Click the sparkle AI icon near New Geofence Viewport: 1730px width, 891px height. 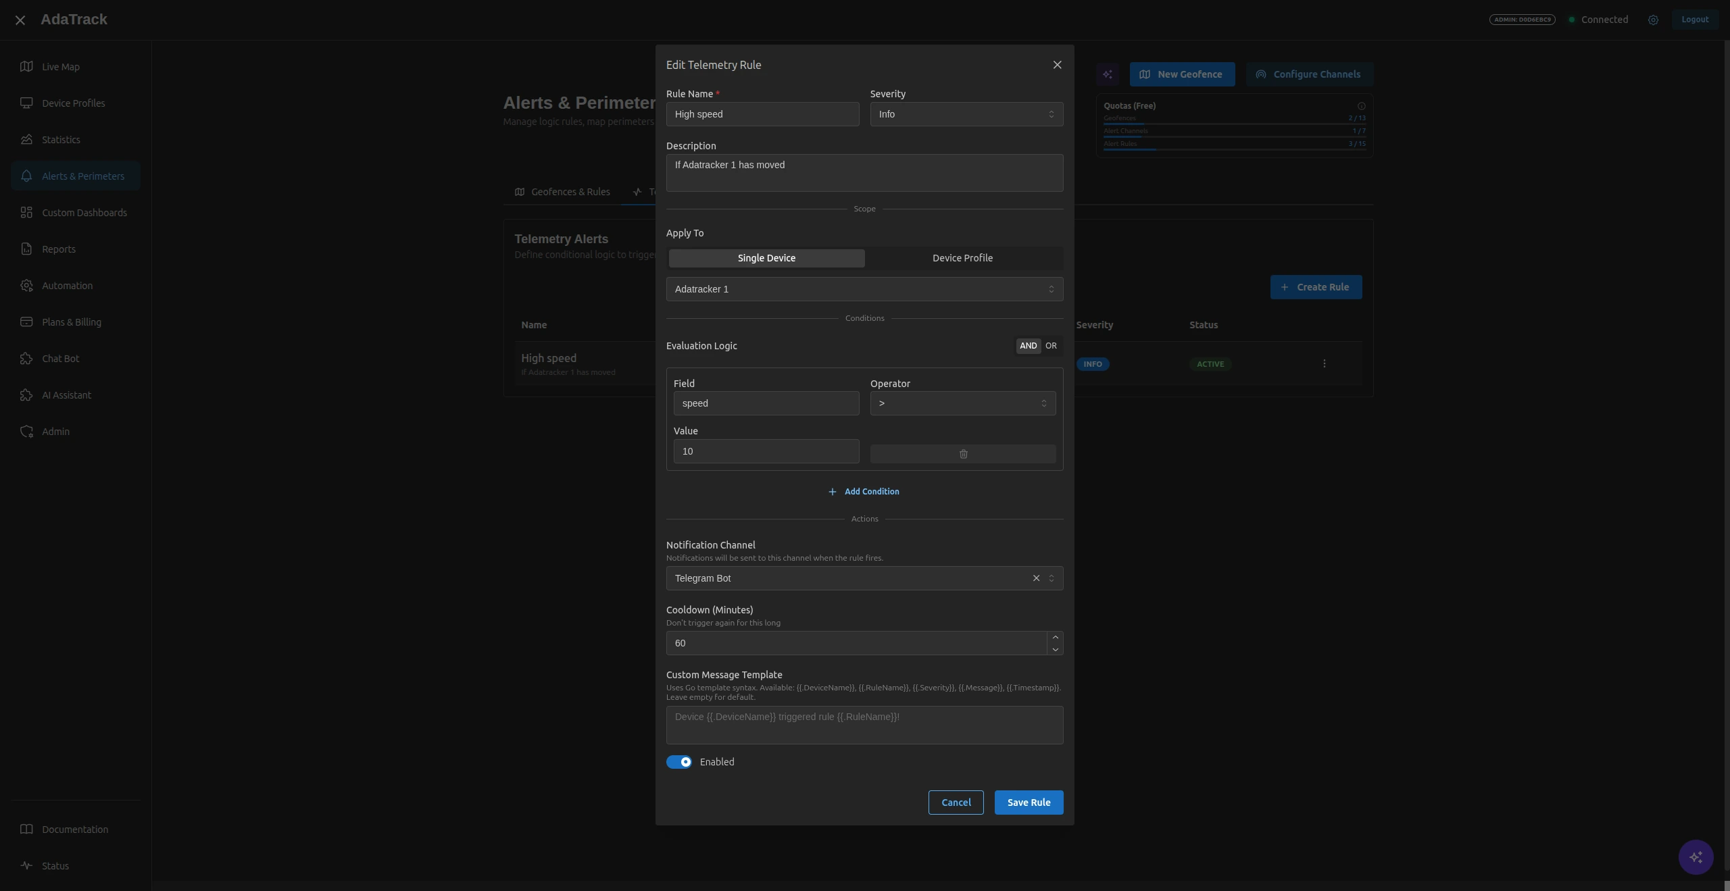(x=1107, y=74)
